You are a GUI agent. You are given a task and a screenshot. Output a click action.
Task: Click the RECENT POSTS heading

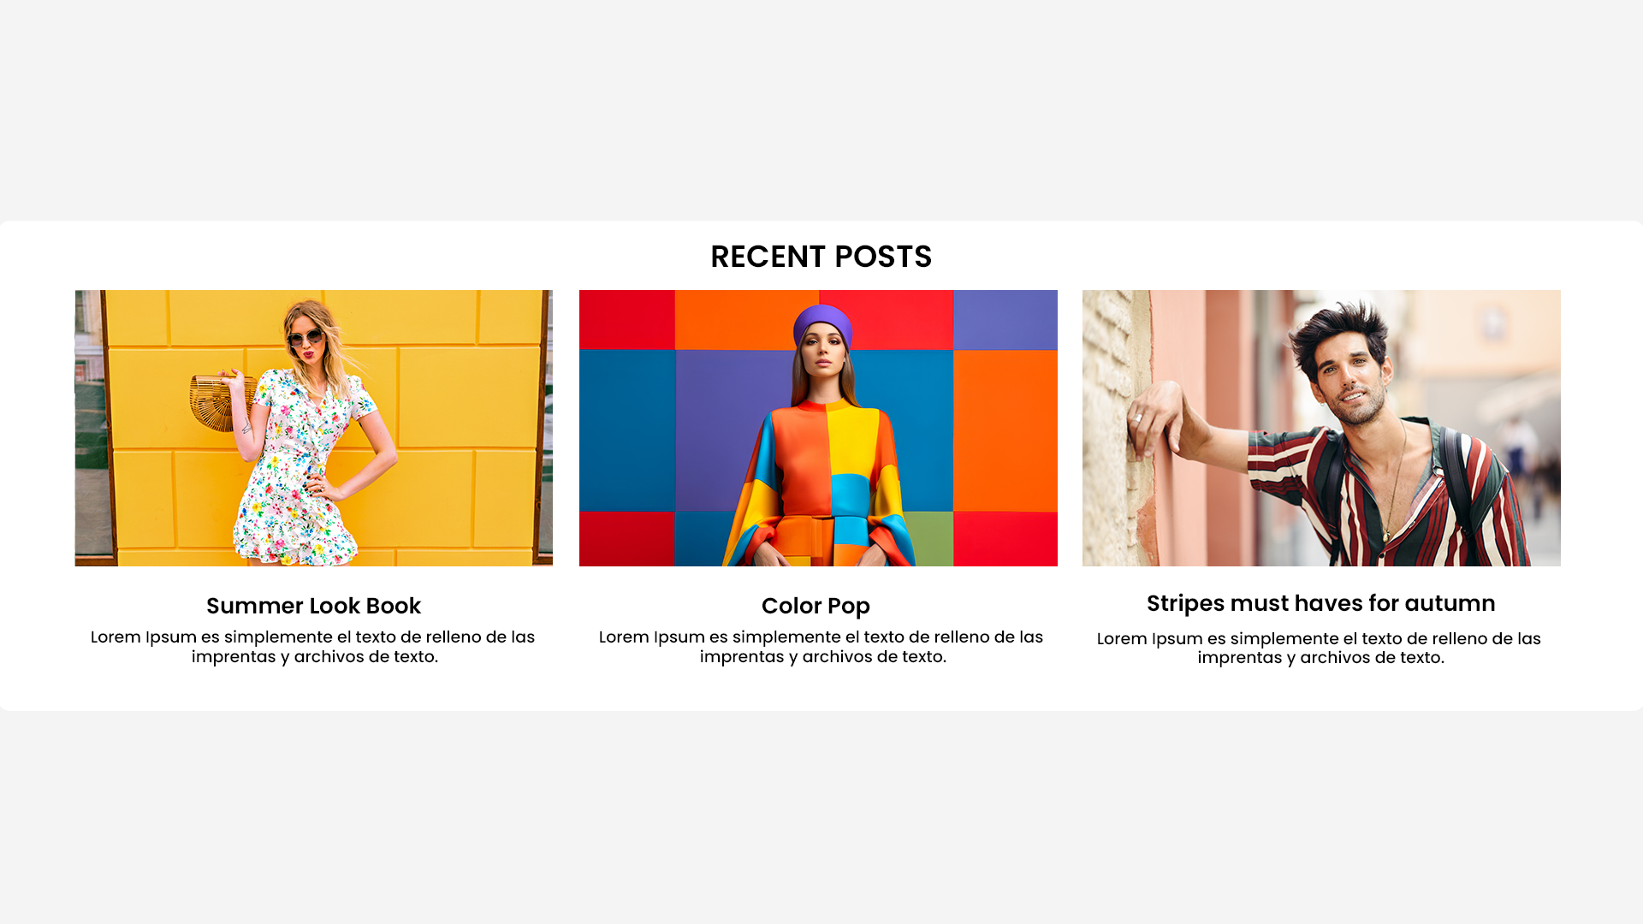[821, 257]
